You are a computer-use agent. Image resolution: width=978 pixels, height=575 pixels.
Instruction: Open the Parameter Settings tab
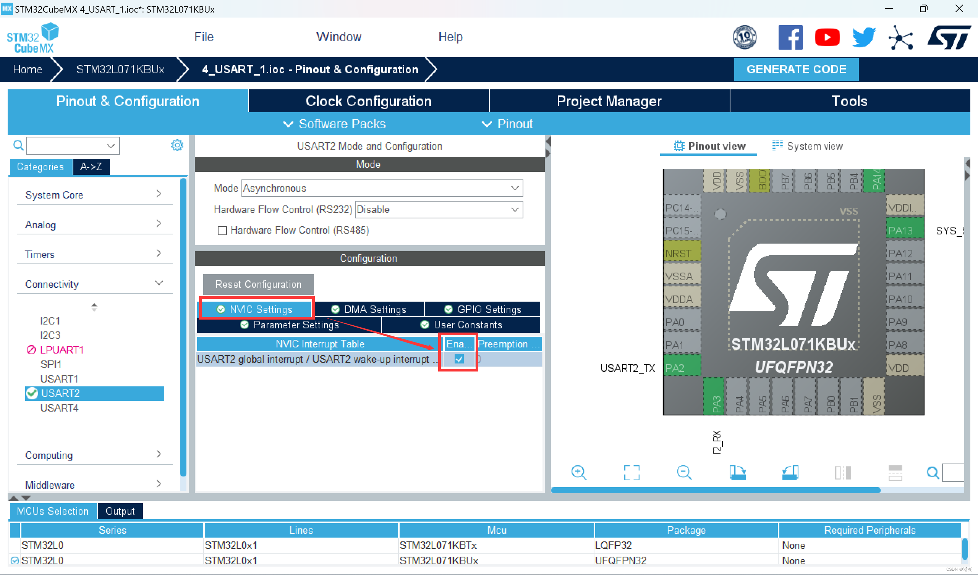coord(289,325)
